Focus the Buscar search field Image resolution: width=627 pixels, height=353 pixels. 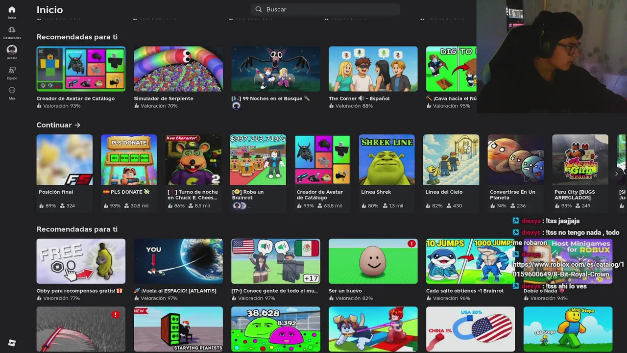pos(325,9)
